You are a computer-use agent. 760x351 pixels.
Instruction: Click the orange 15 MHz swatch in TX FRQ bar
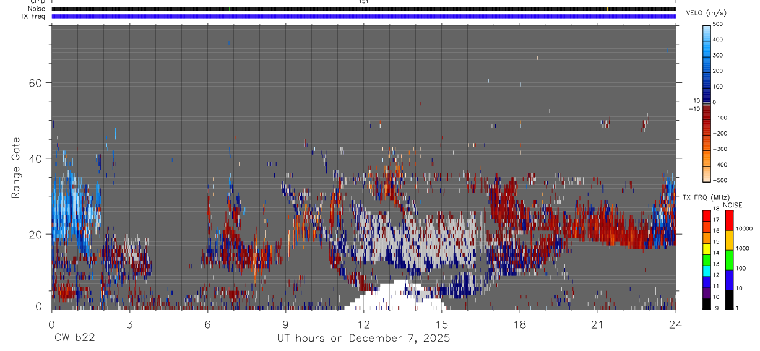(x=707, y=238)
